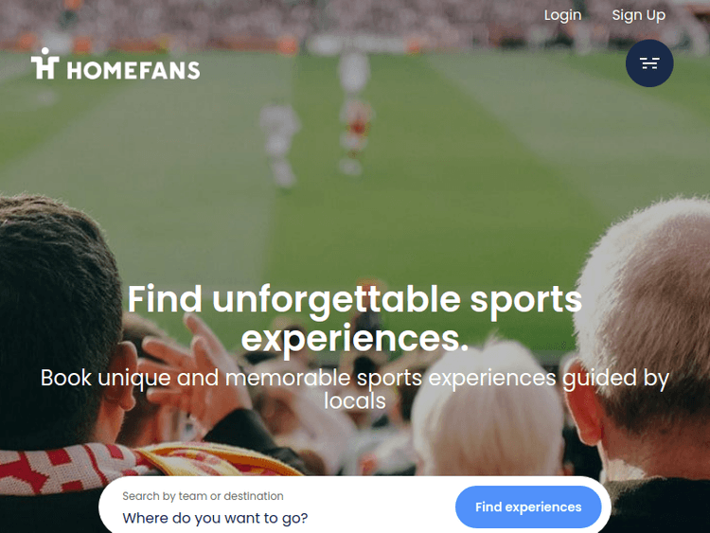Click the word "experiences." in the headline
Viewport: 710px width, 533px height.
click(x=355, y=338)
